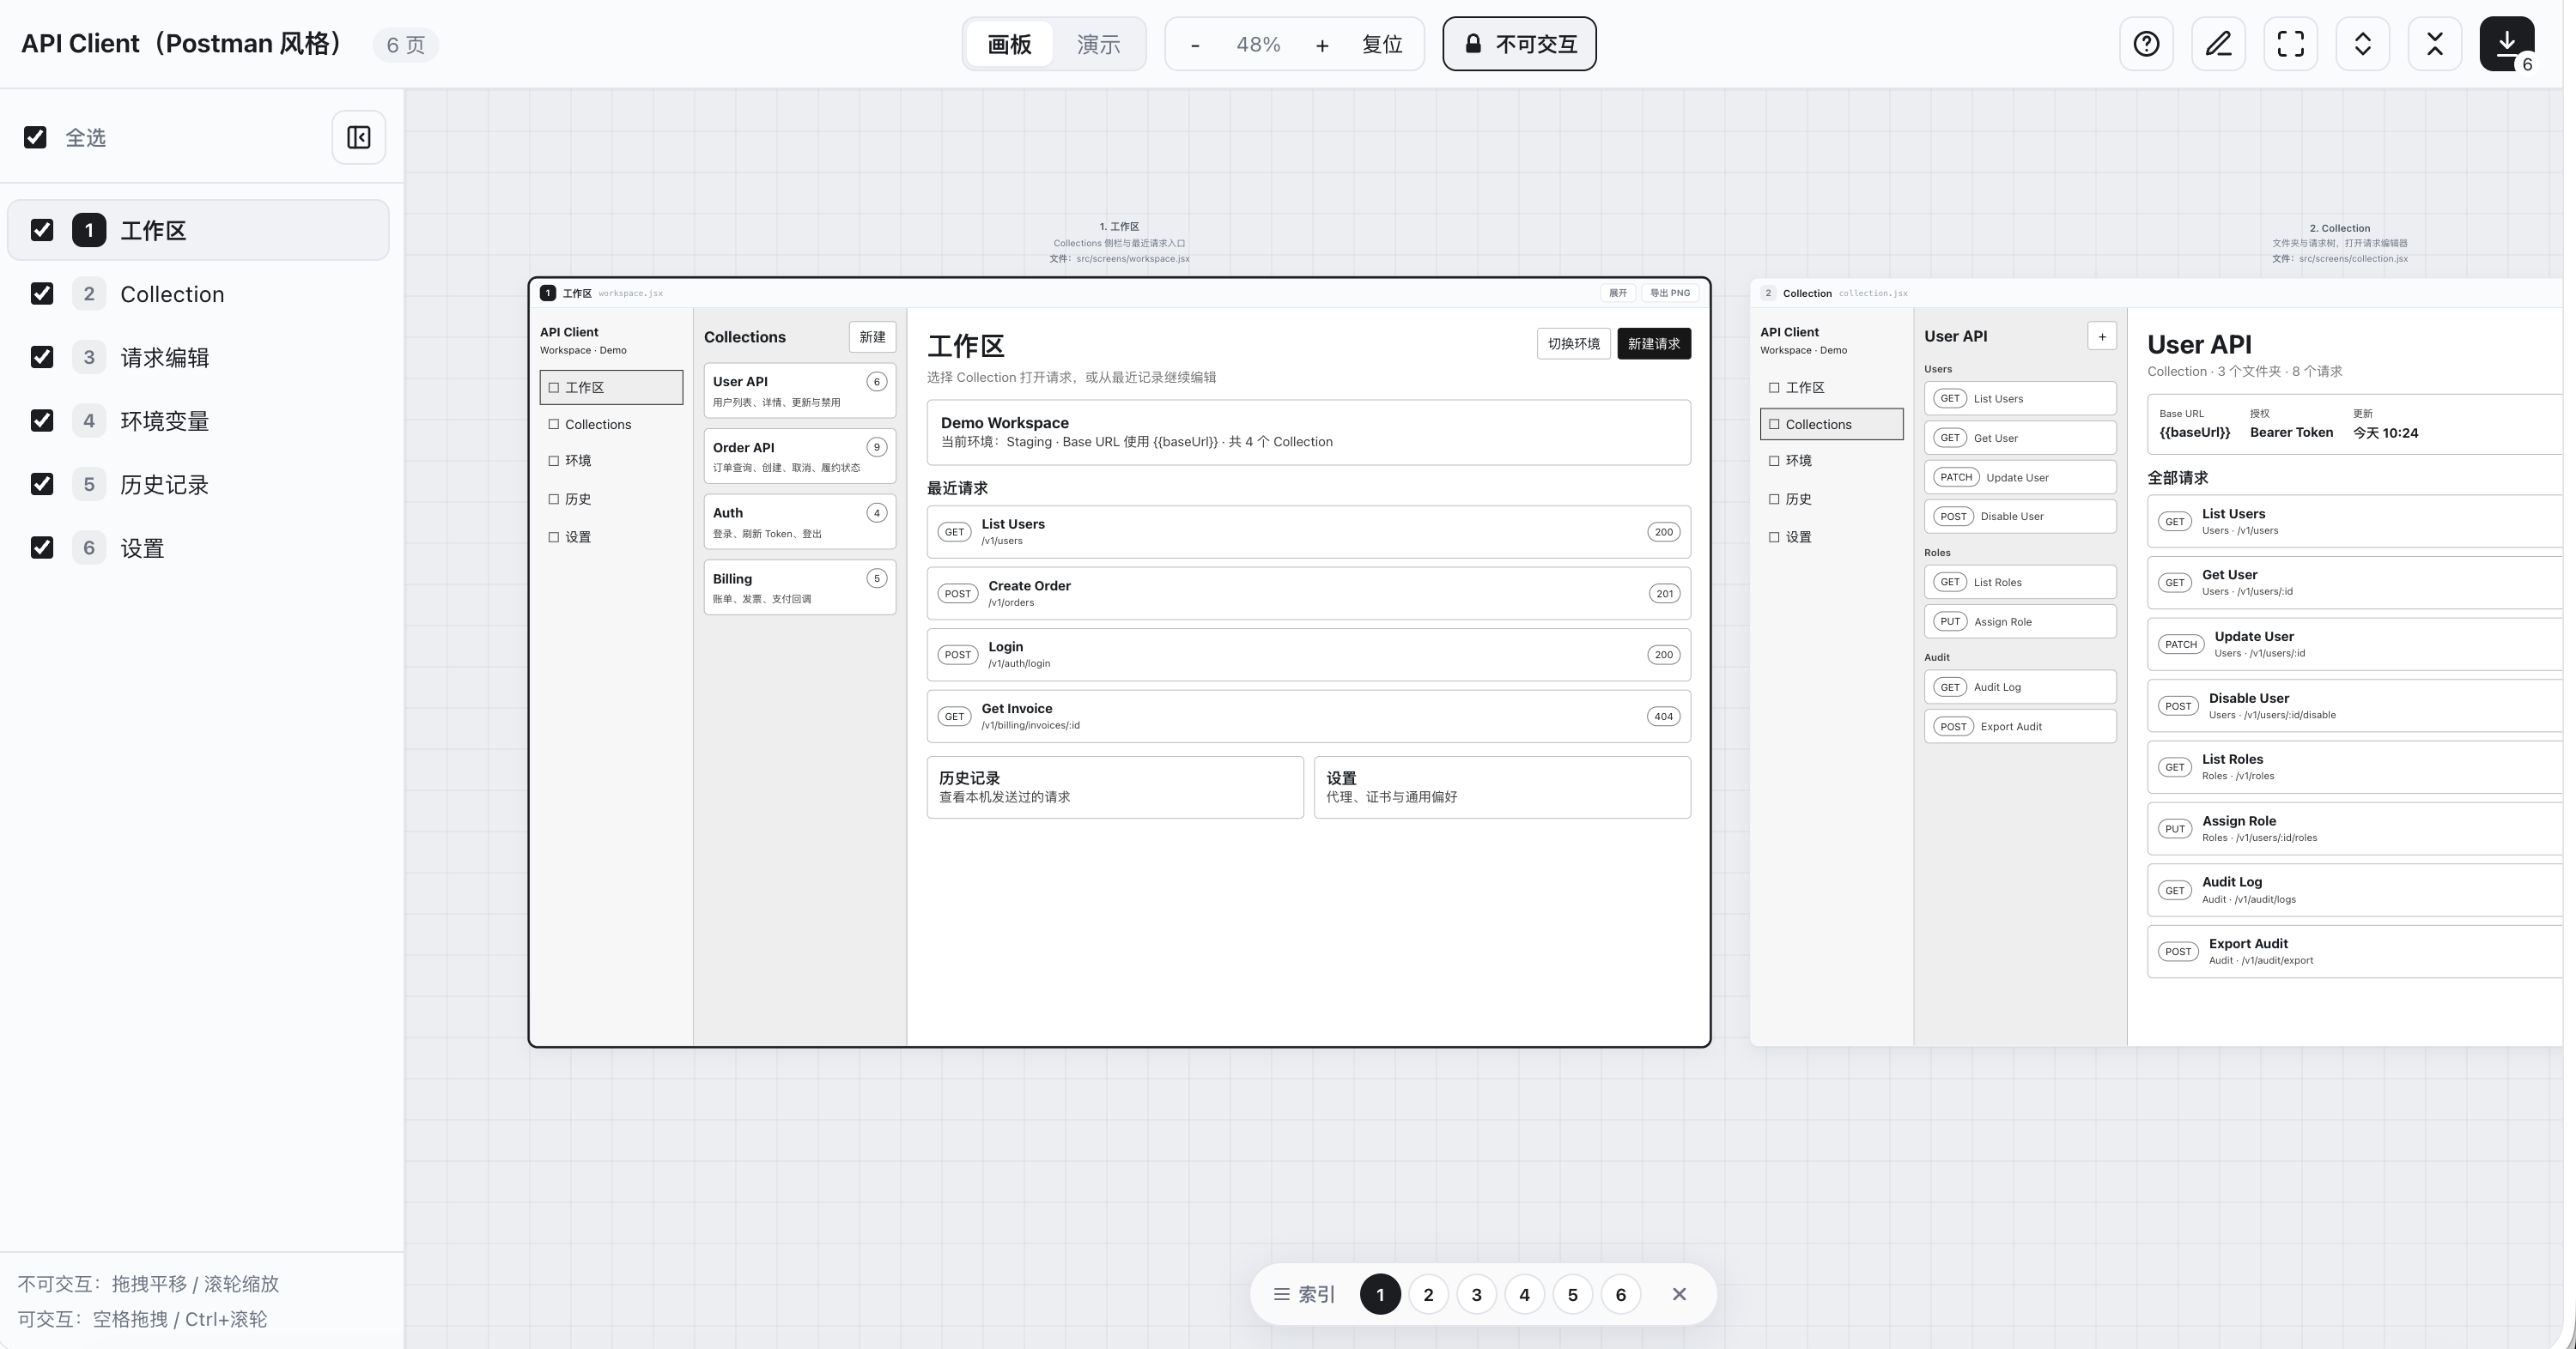Open PUT Assign Role in Collection tree
The image size is (2576, 1349).
pos(2019,621)
